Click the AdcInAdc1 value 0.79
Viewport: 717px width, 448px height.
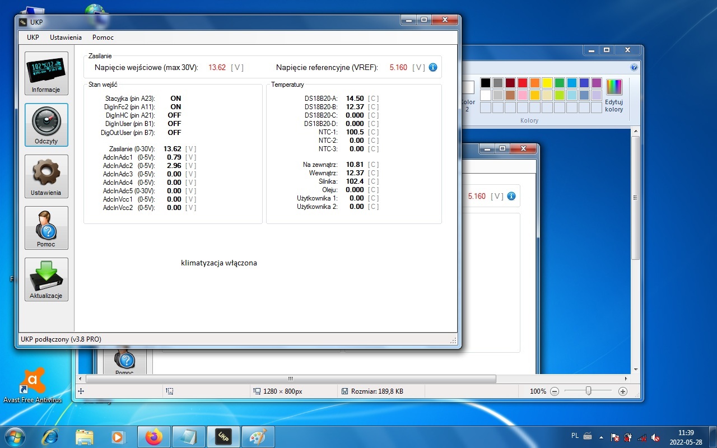point(174,157)
